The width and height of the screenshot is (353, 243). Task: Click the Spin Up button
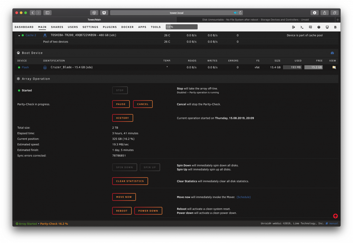click(x=150, y=167)
